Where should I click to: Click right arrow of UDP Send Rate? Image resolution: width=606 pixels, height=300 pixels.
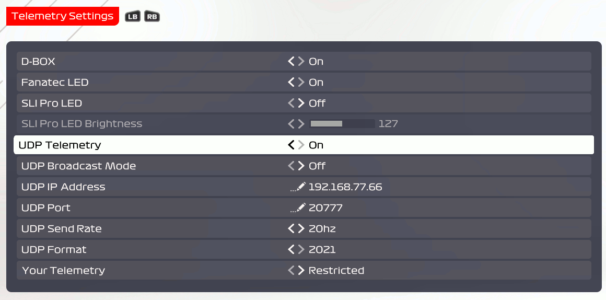[301, 228]
